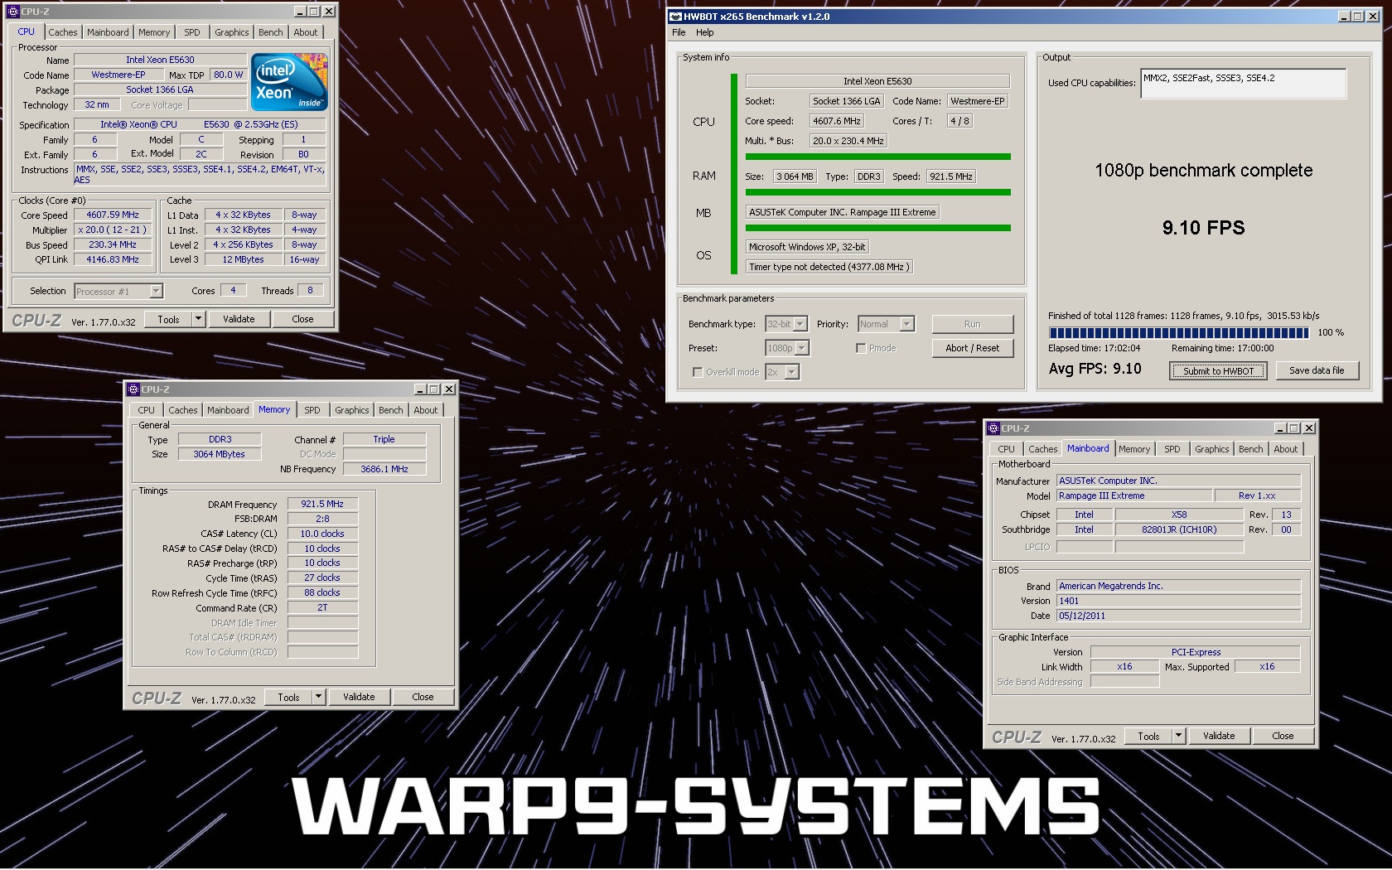The width and height of the screenshot is (1392, 870).
Task: Click the HWBOT Core speed 4607.6 MHz field
Action: (x=837, y=121)
